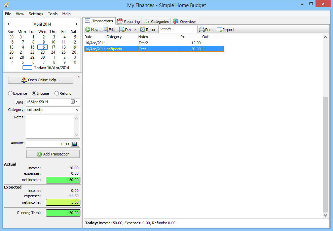
Task: Open the File menu
Action: (8, 13)
